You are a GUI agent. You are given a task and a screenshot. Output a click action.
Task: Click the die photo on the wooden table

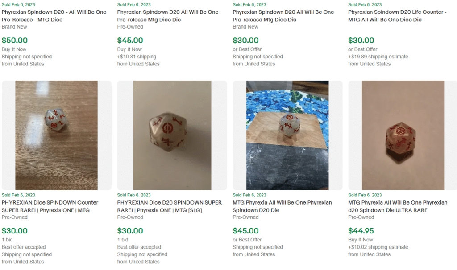(x=57, y=135)
